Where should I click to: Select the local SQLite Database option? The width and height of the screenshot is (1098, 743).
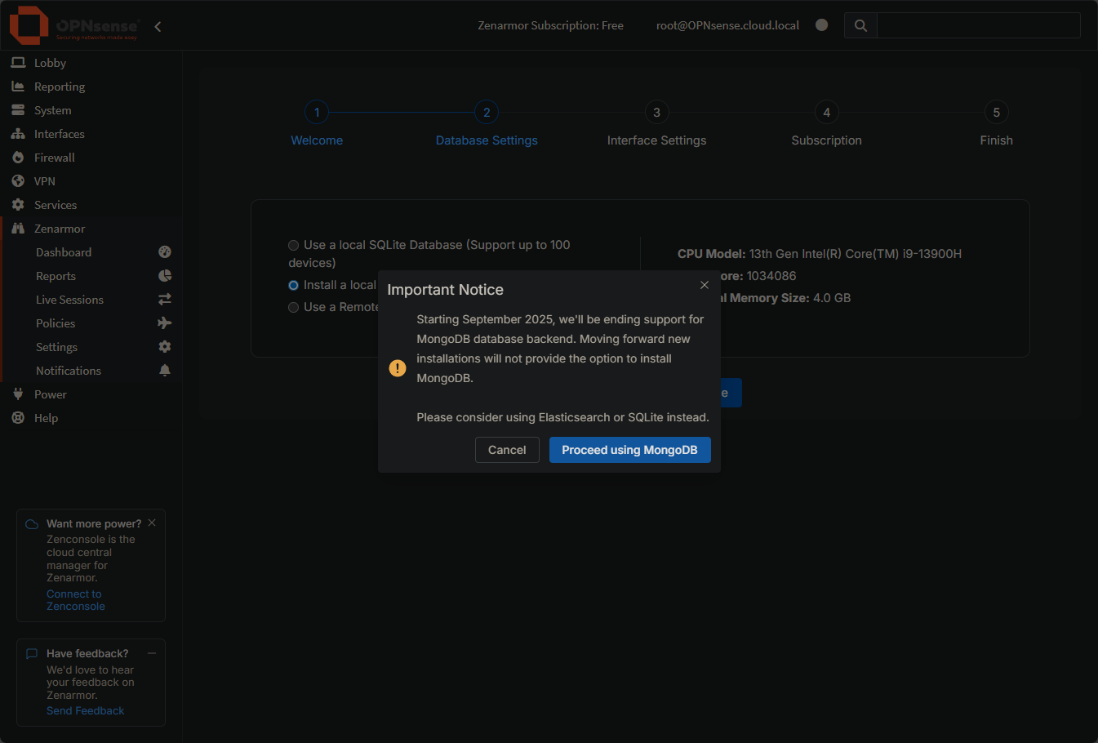pyautogui.click(x=293, y=245)
